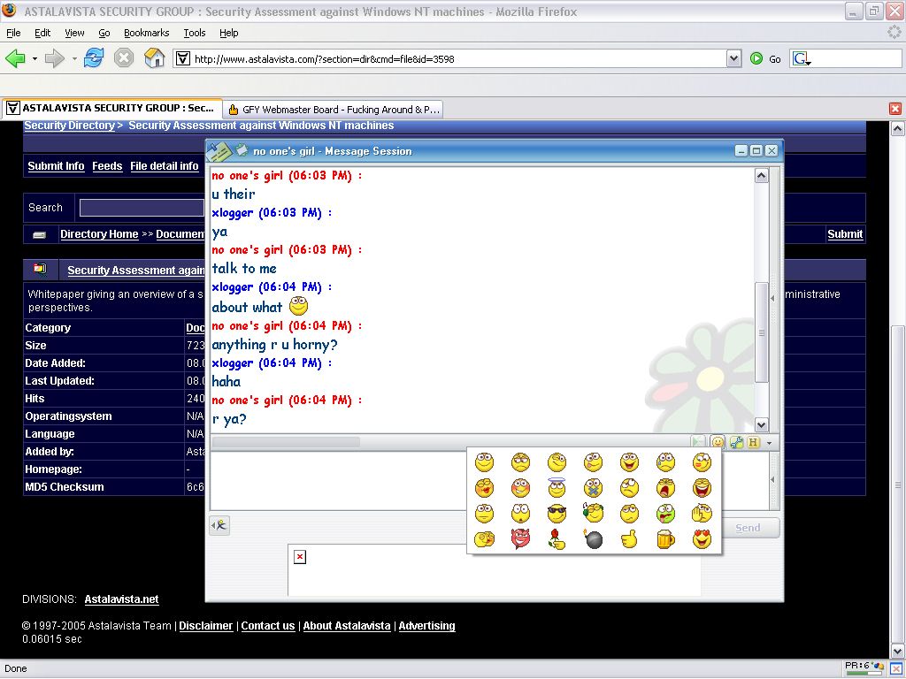Viewport: 906px width, 679px height.
Task: Pick the heart-eyes emoticon
Action: pos(702,539)
